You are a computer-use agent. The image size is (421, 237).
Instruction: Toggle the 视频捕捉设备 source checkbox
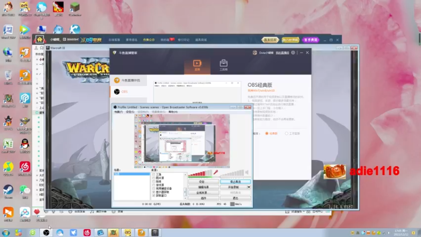click(x=154, y=189)
